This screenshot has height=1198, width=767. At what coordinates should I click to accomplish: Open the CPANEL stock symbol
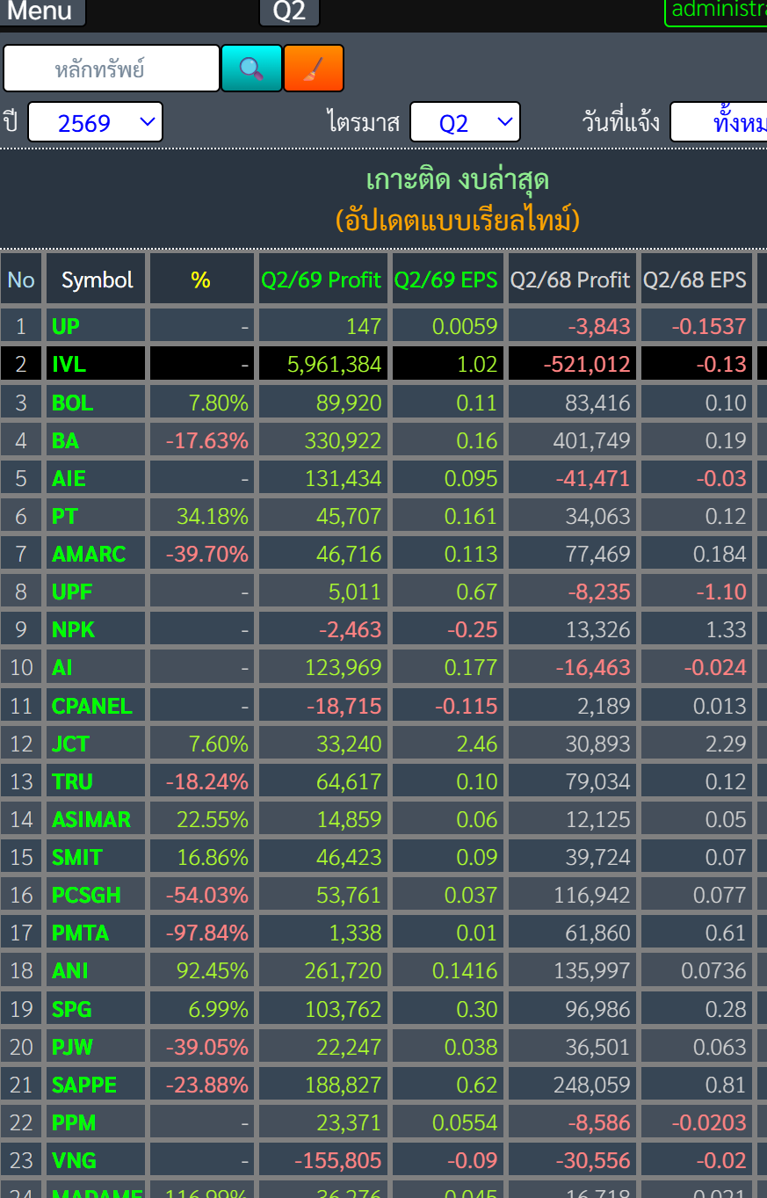pos(92,706)
